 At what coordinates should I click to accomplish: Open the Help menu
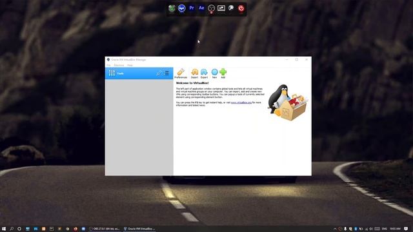pyautogui.click(x=130, y=65)
